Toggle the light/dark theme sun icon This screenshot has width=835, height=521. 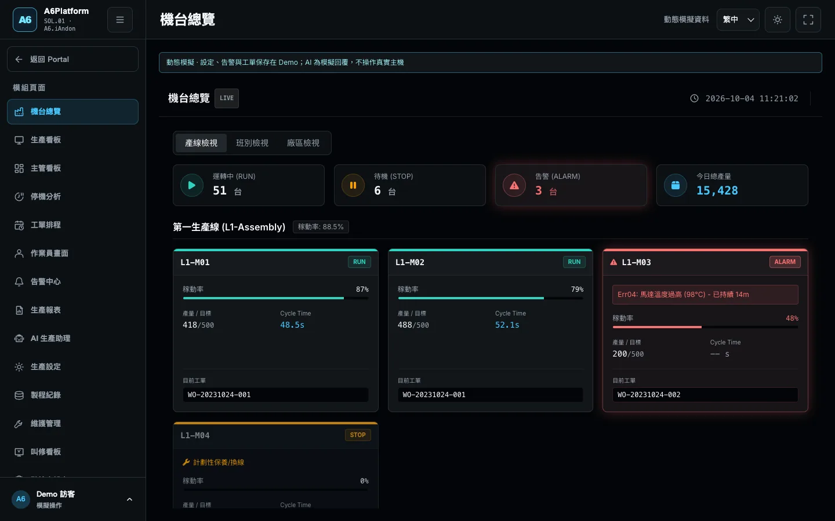(x=778, y=20)
